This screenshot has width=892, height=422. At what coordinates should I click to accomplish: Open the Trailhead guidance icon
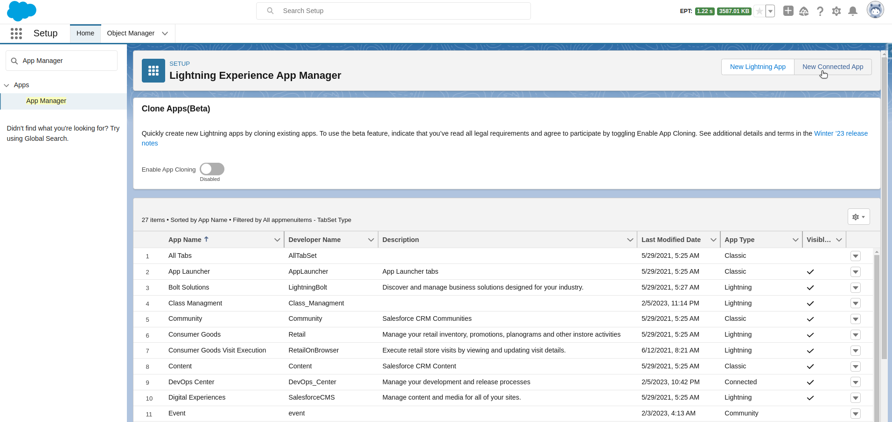click(804, 11)
